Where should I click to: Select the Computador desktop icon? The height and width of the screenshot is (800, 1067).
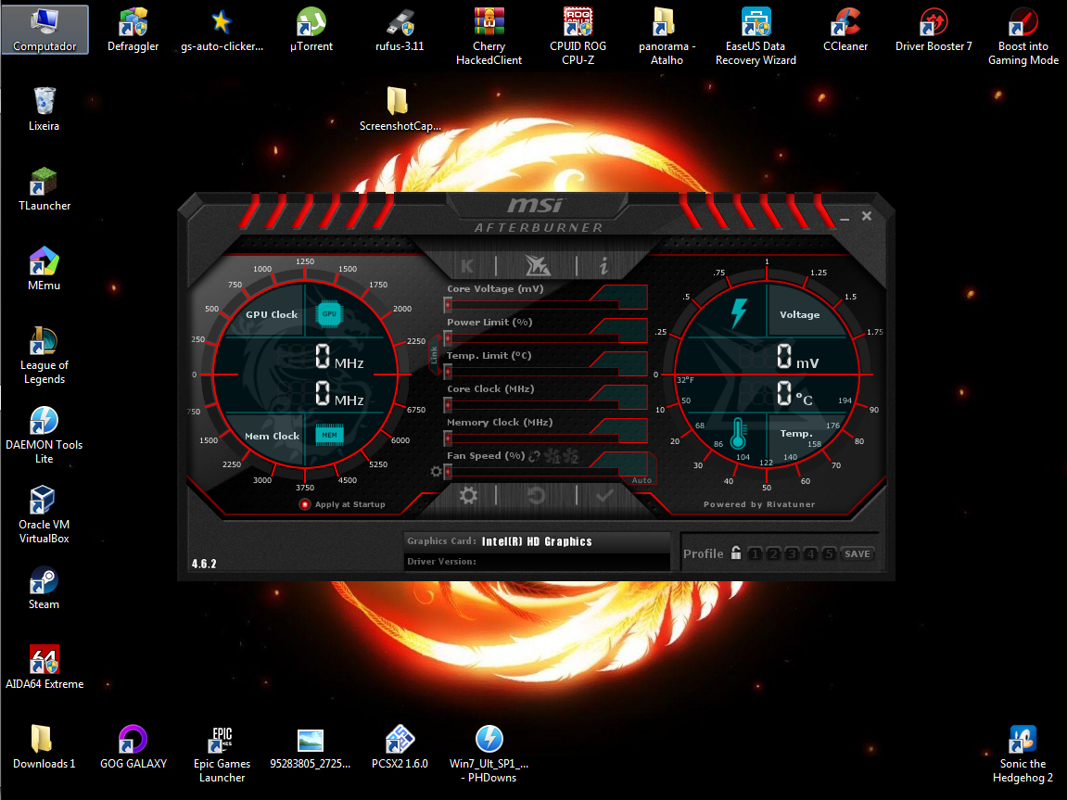(44, 30)
